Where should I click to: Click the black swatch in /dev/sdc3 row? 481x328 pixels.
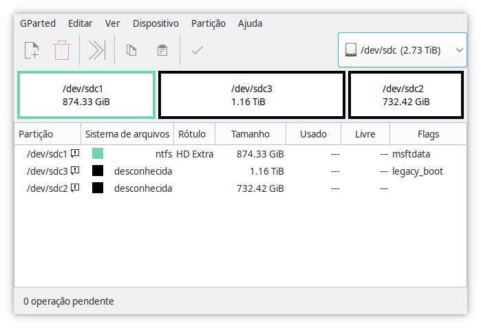point(98,171)
